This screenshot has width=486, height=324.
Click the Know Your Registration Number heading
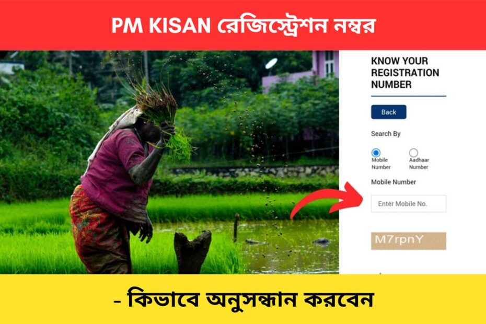click(405, 73)
